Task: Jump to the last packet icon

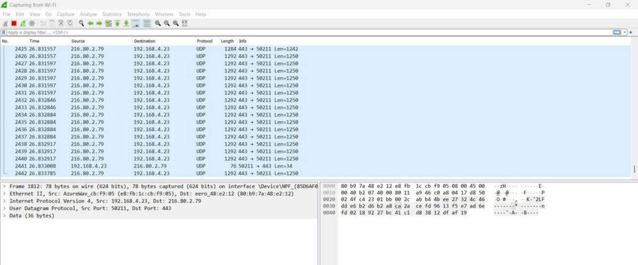Action: point(126,23)
